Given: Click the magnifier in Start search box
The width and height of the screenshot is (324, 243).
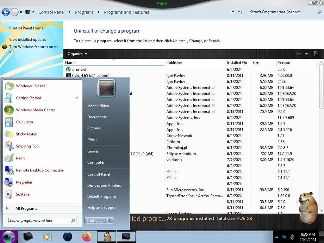Looking at the screenshot, I should click(73, 221).
